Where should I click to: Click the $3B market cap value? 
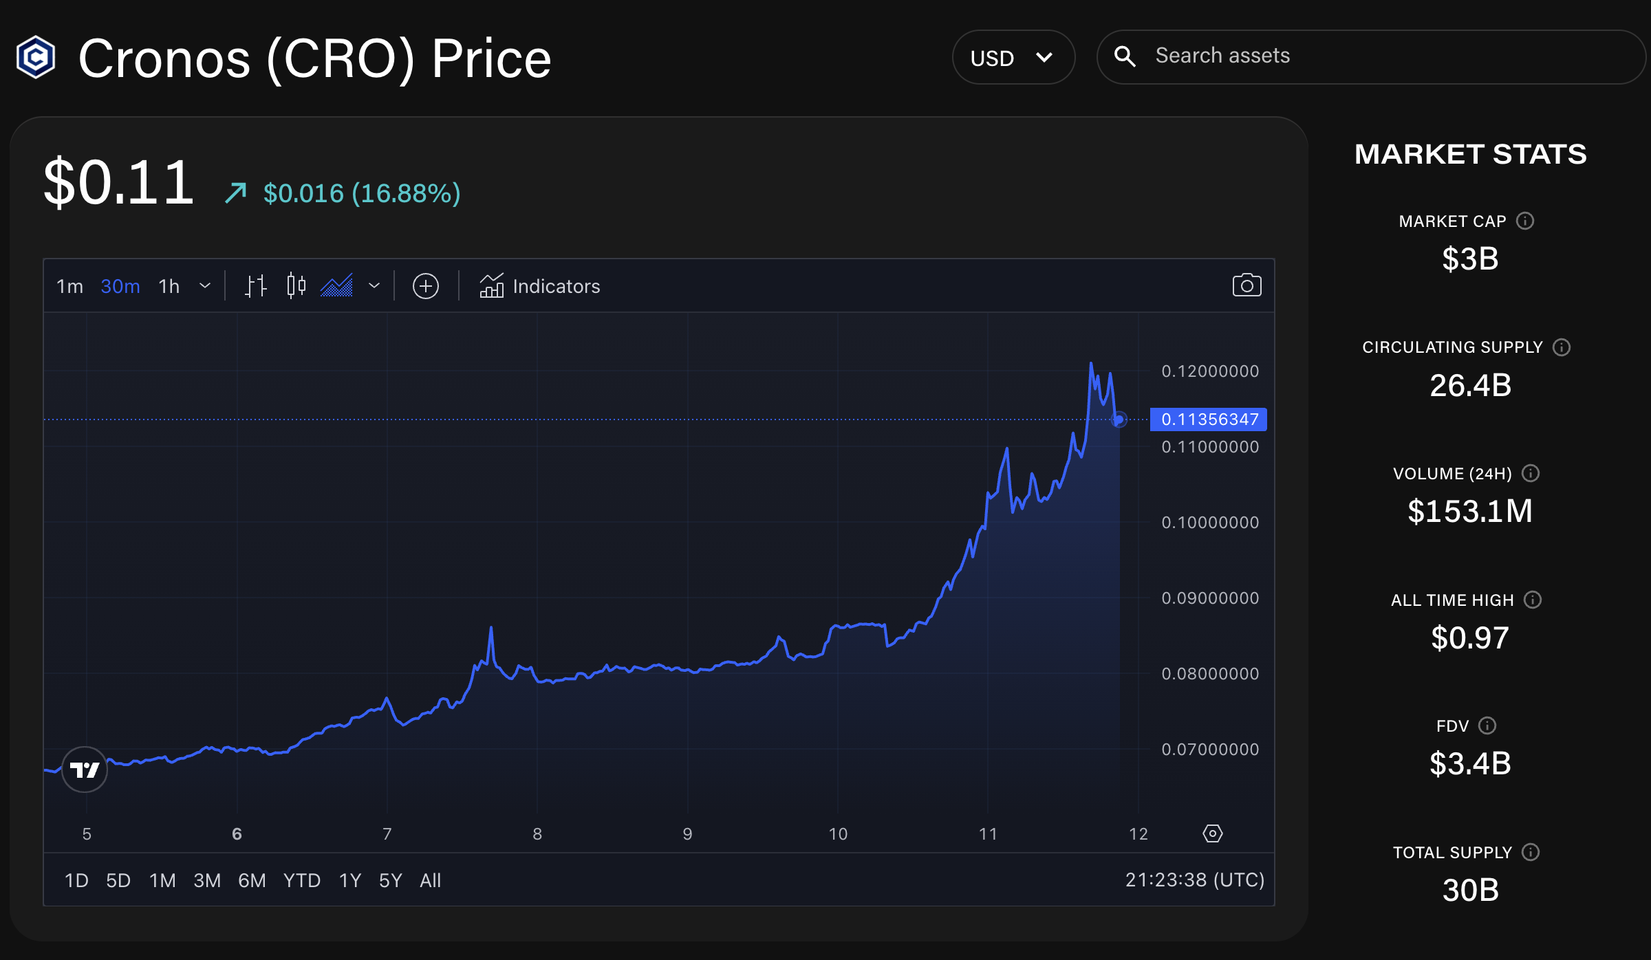(x=1470, y=259)
